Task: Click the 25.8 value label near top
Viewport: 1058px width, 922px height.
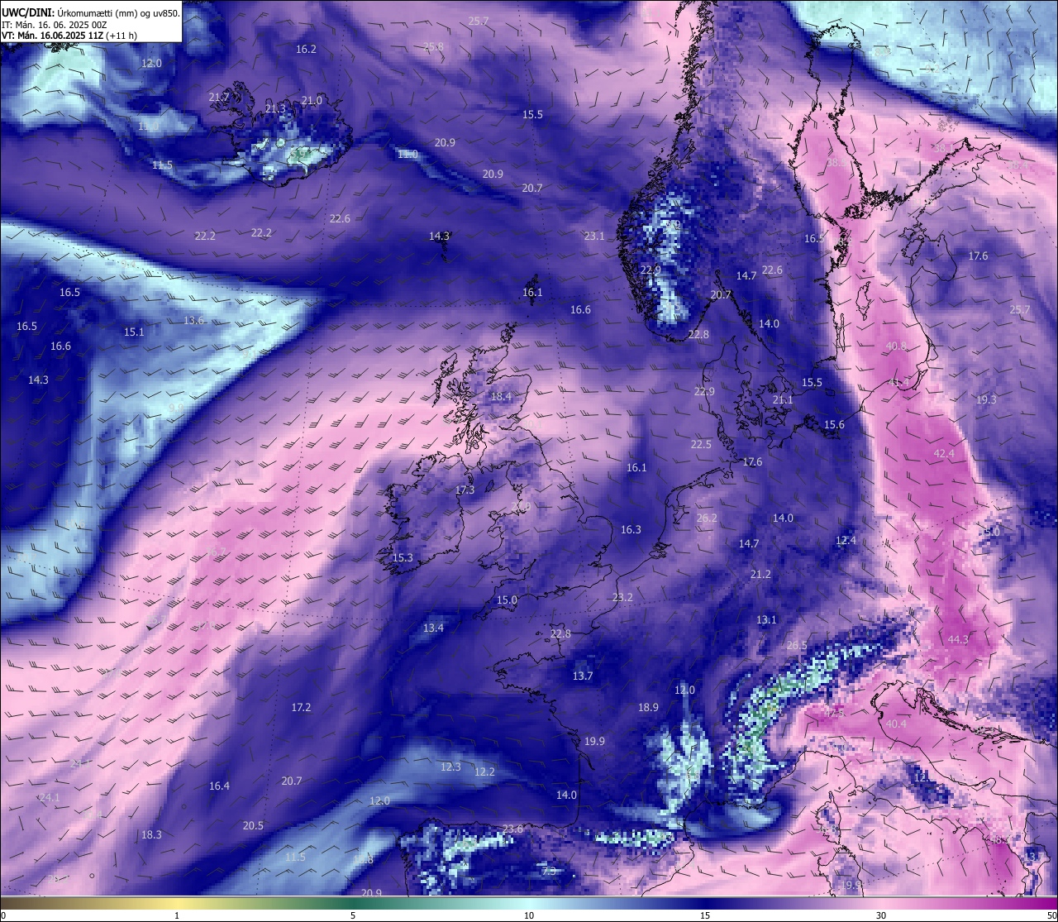Action: tap(433, 47)
